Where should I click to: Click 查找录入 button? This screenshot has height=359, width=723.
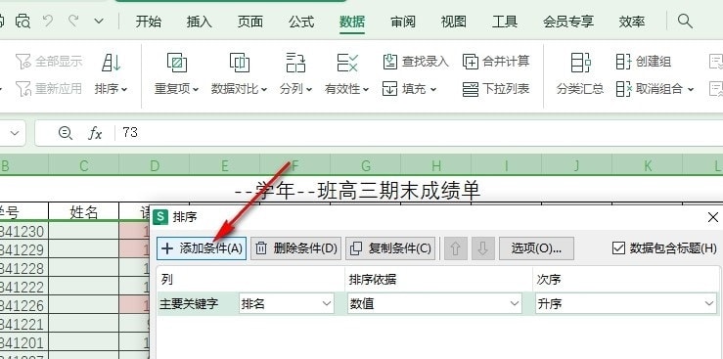click(416, 62)
